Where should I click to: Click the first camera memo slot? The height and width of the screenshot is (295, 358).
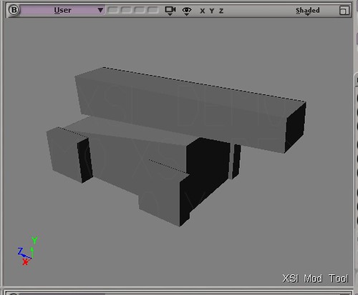pos(113,10)
